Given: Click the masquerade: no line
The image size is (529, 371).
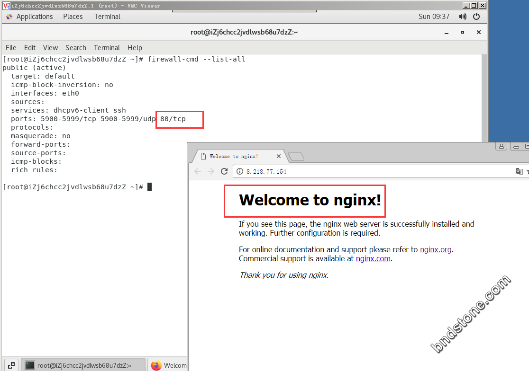Looking at the screenshot, I should click(x=40, y=136).
